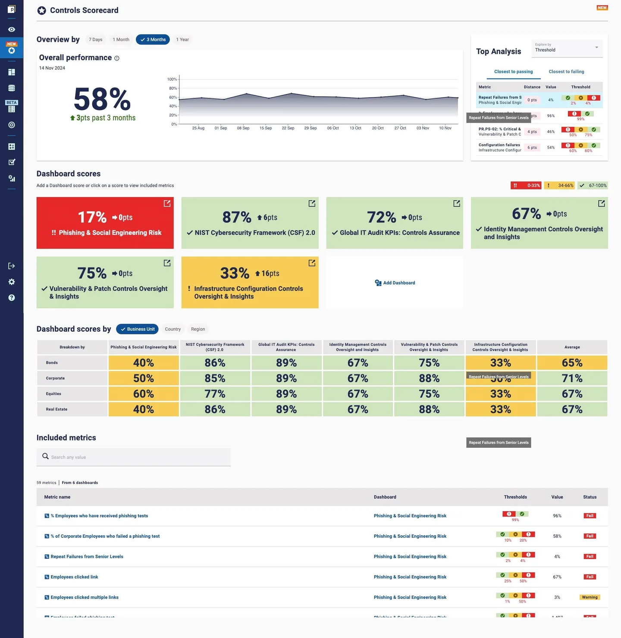
Task: Select the 1 Year overview period
Action: 182,40
